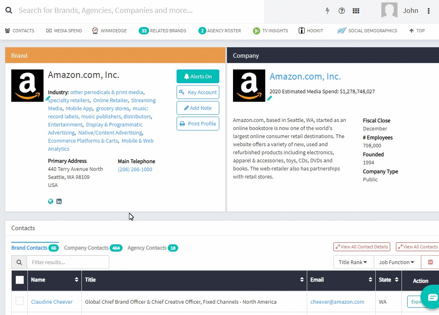Click the 2 agency roster badge

click(x=202, y=31)
